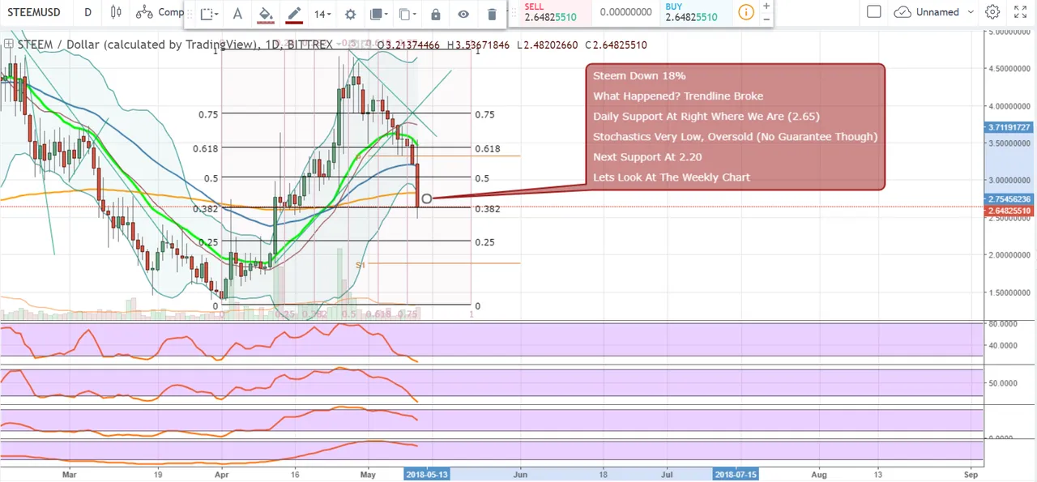Open the font size 14 dropdown
Screen dimensions: 1037x482
tap(322, 14)
